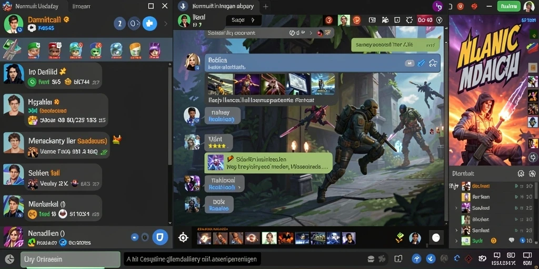
Task: Click the blue shield button in Nenadlien row
Action: (x=160, y=237)
